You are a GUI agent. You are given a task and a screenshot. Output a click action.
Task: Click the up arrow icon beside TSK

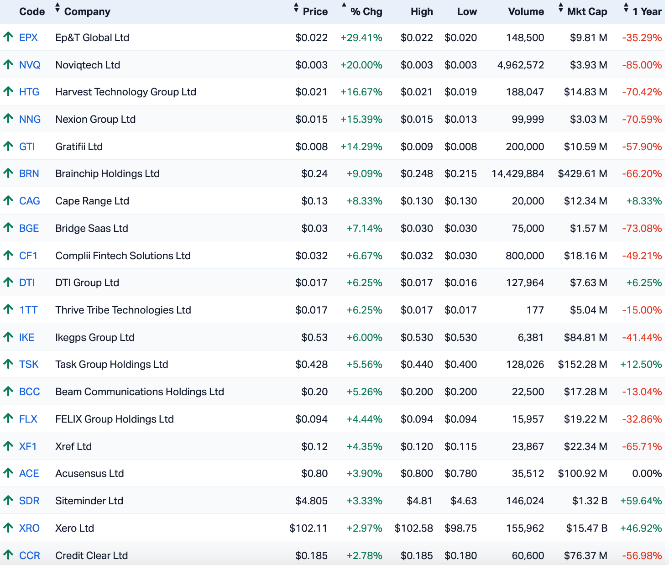coord(8,364)
